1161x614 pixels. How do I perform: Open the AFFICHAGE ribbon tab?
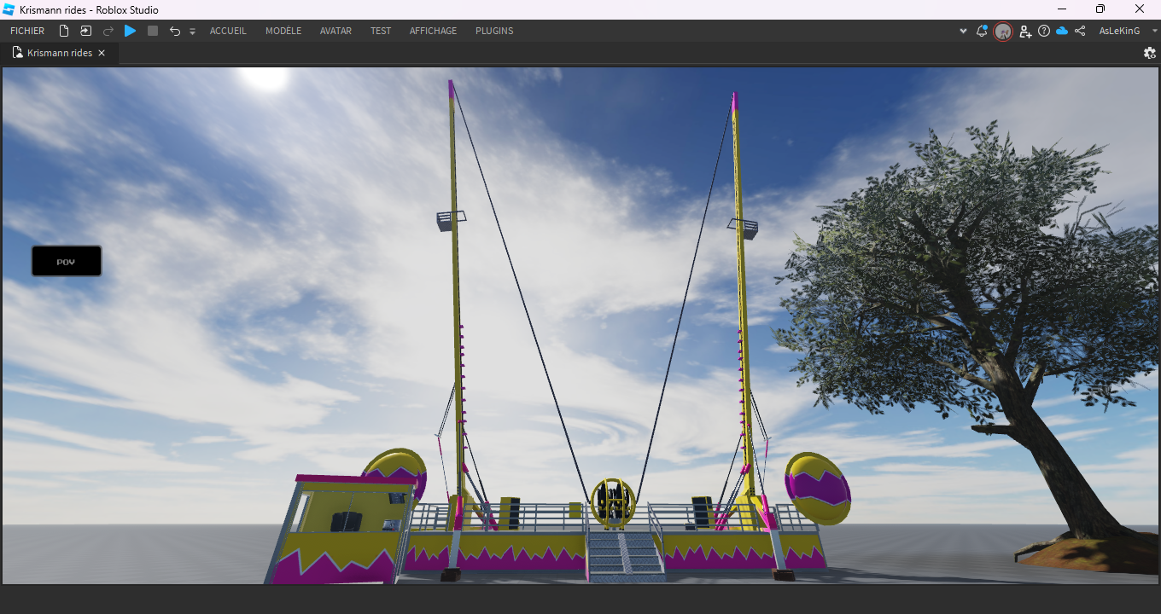(x=434, y=31)
